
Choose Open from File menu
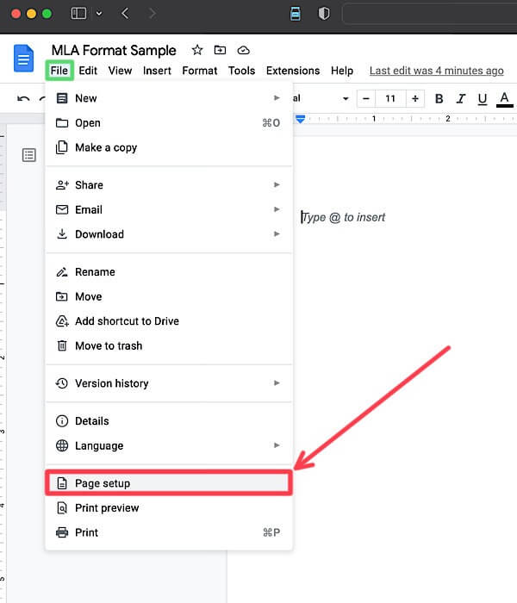tap(169, 122)
